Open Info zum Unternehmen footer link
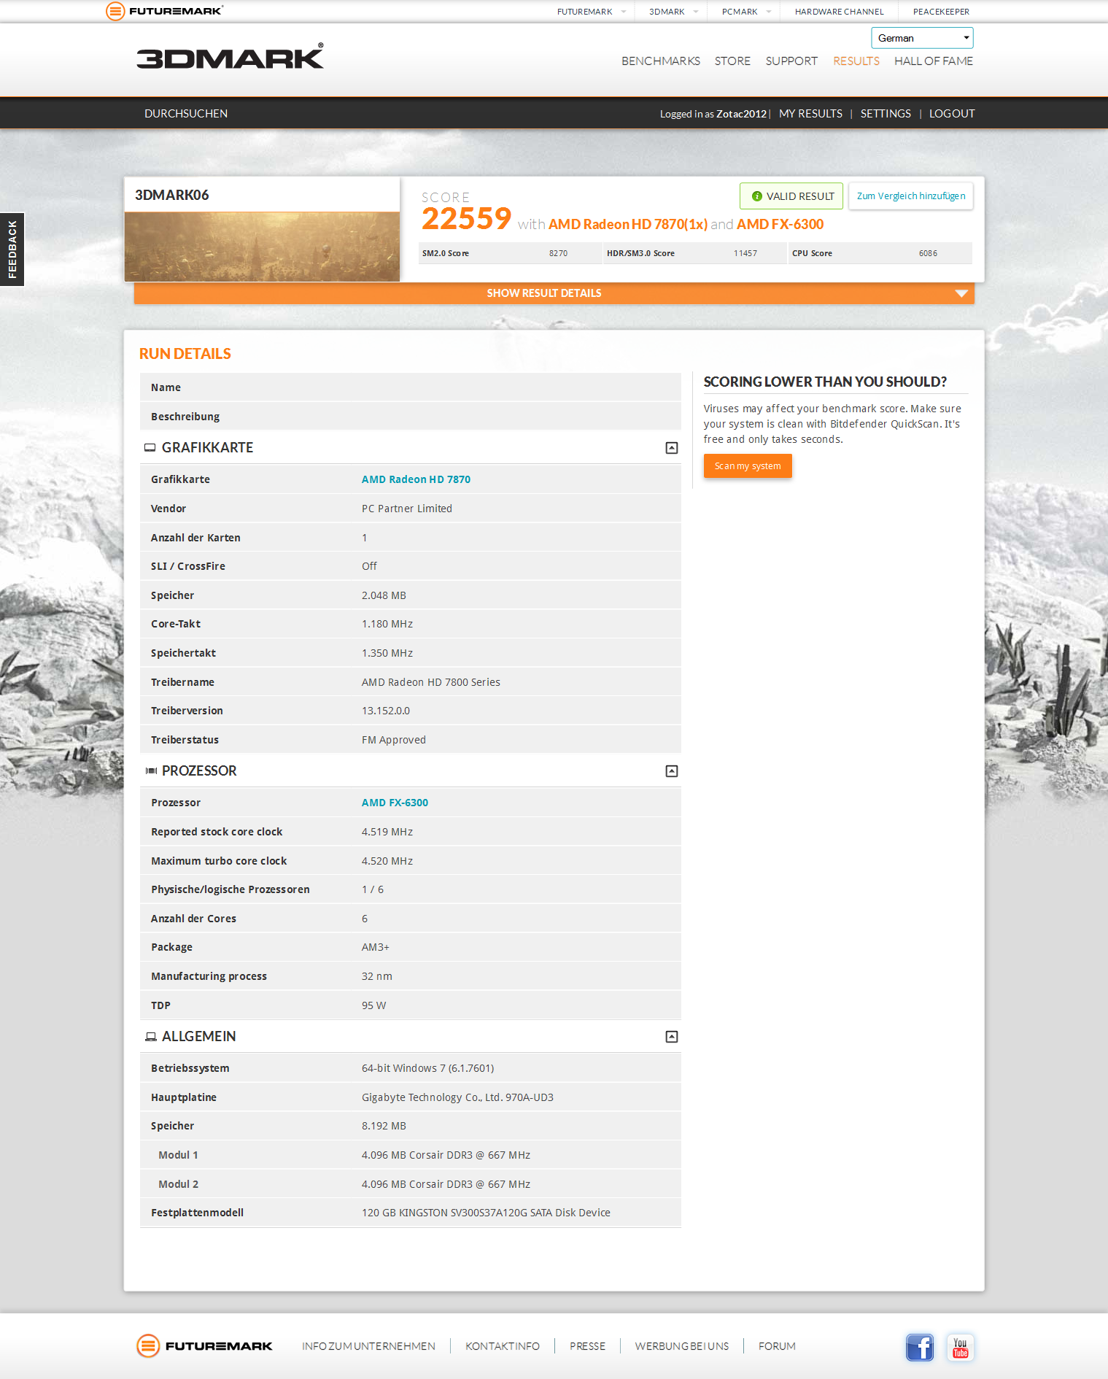Screen dimensions: 1108x1379 [x=369, y=1346]
